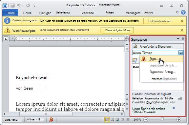The width and height of the screenshot is (189, 125).
Task: Close the marked-as-final message bar
Action: coord(182,21)
